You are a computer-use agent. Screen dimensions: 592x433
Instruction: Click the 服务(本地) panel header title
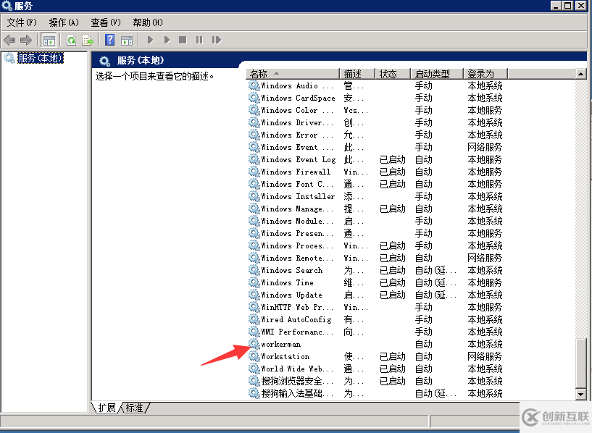(141, 60)
